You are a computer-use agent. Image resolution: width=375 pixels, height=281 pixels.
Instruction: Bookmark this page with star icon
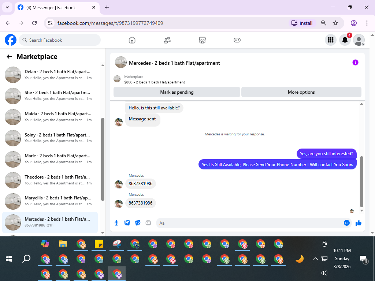tap(335, 23)
